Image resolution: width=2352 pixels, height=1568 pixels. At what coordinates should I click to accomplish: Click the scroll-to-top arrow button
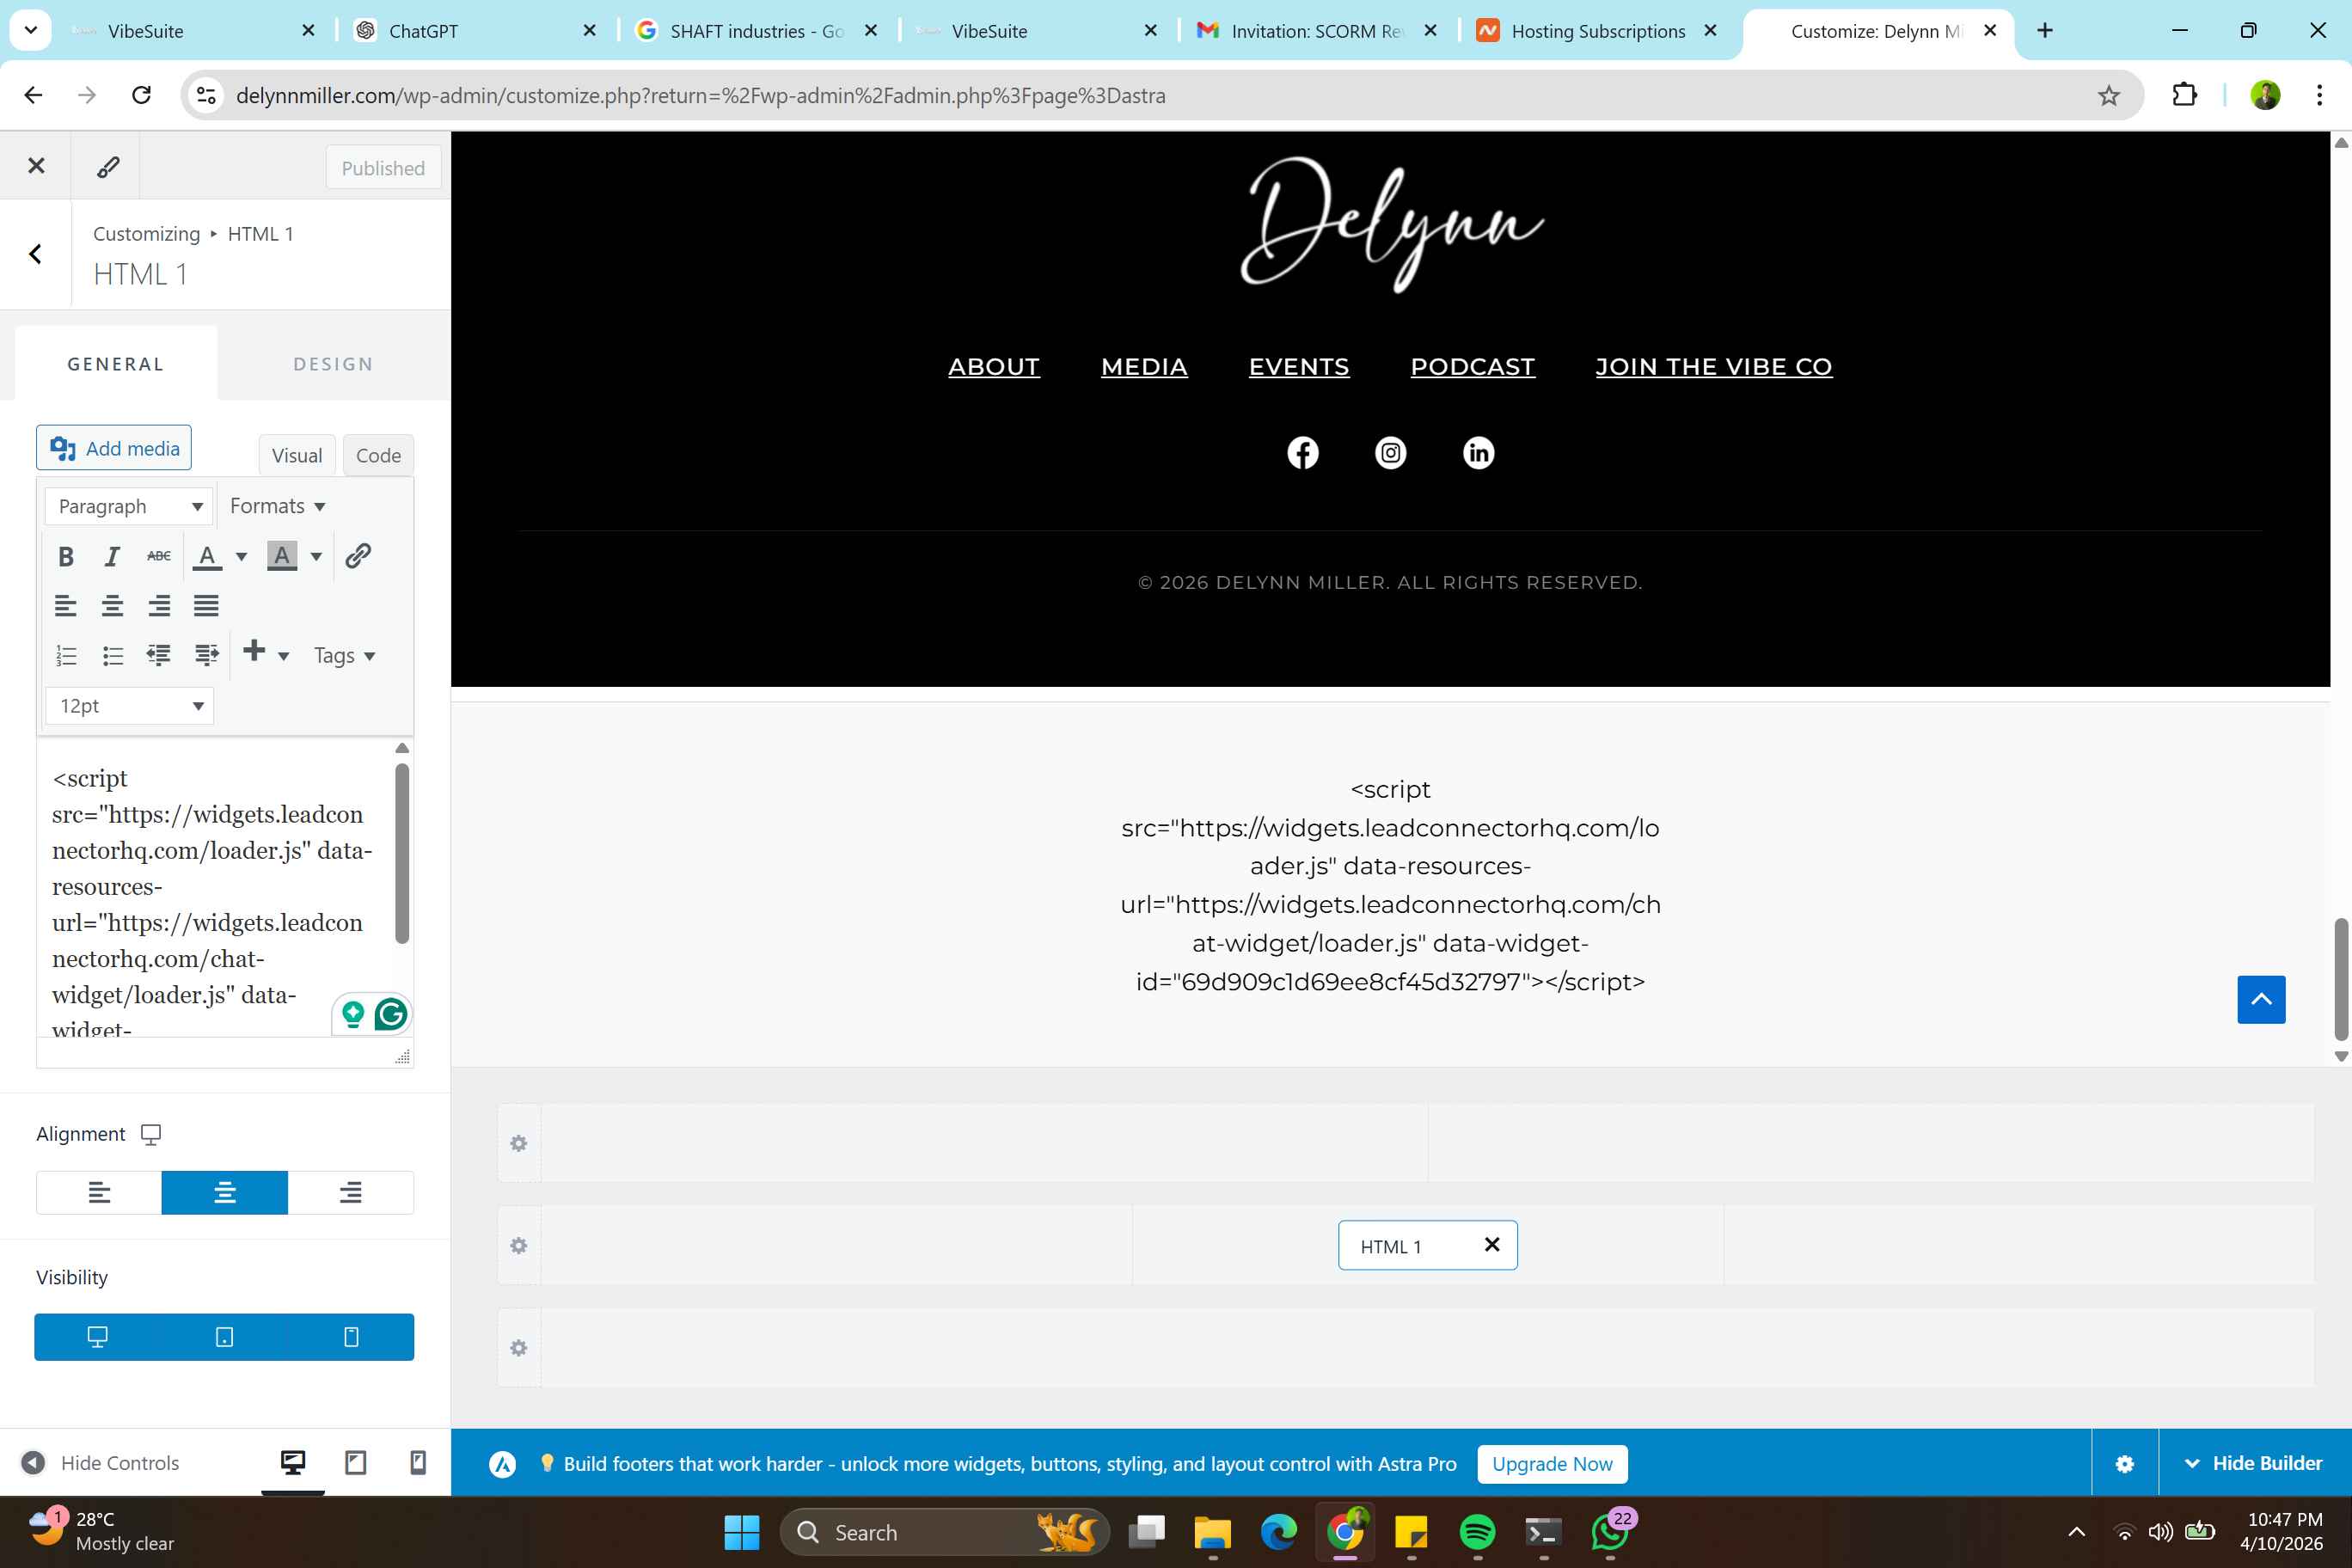[2261, 999]
